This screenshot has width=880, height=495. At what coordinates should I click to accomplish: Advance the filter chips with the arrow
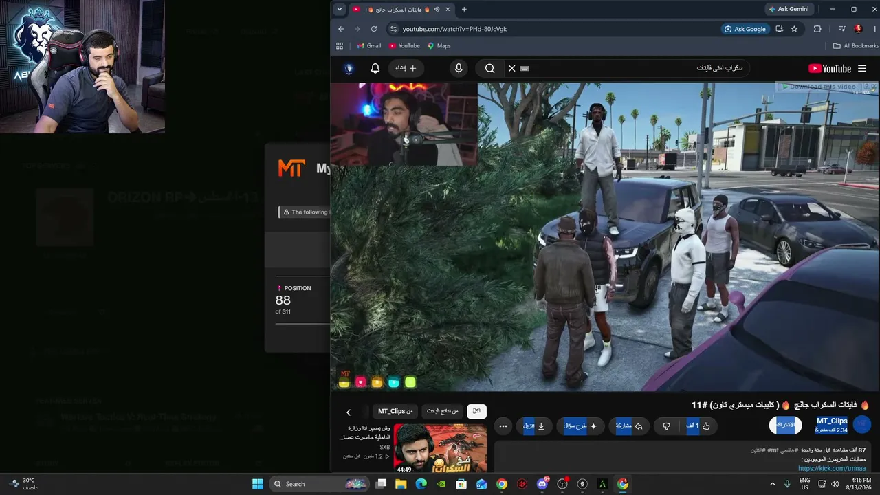[349, 412]
